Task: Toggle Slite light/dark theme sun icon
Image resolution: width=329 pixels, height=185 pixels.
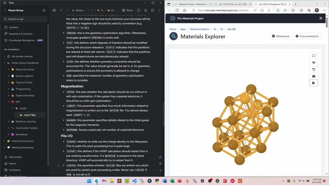Action: pos(160,163)
